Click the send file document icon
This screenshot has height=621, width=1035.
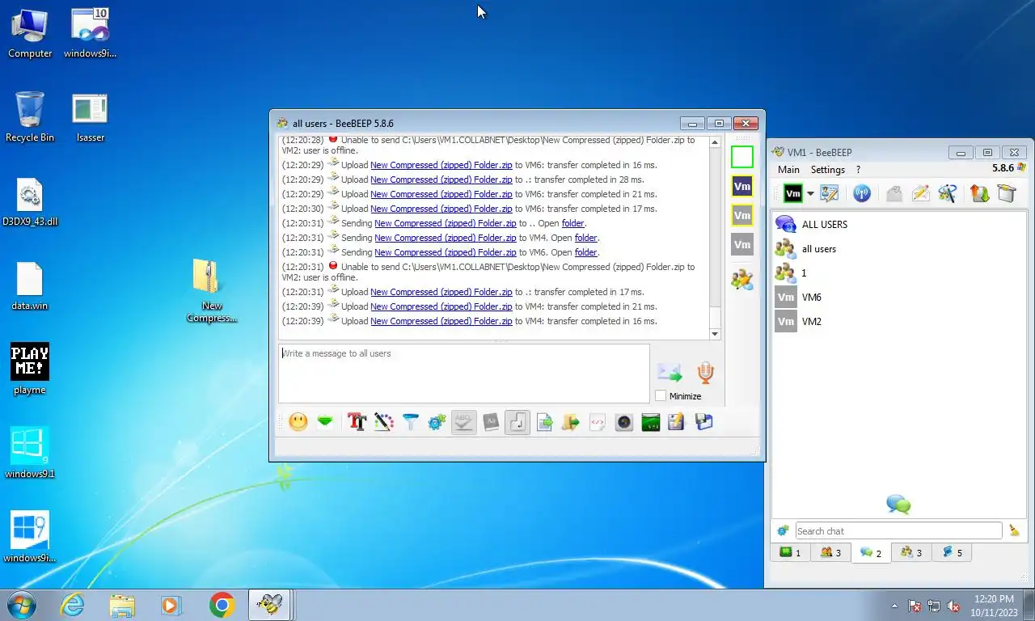(x=544, y=422)
